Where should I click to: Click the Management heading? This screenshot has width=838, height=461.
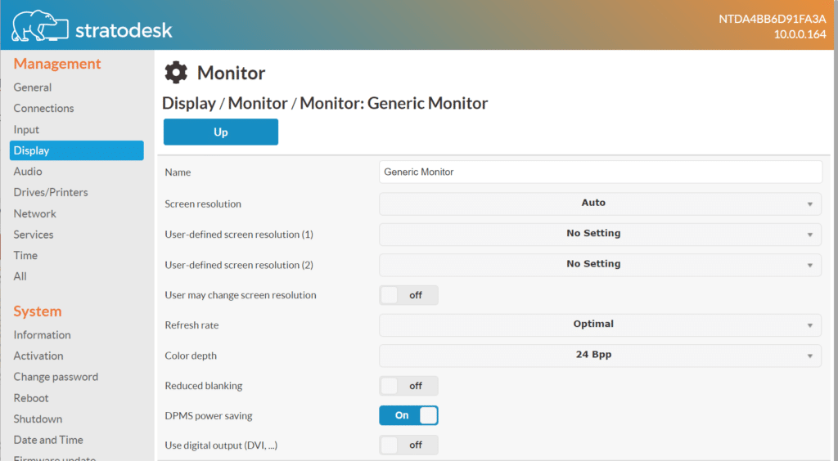click(57, 64)
